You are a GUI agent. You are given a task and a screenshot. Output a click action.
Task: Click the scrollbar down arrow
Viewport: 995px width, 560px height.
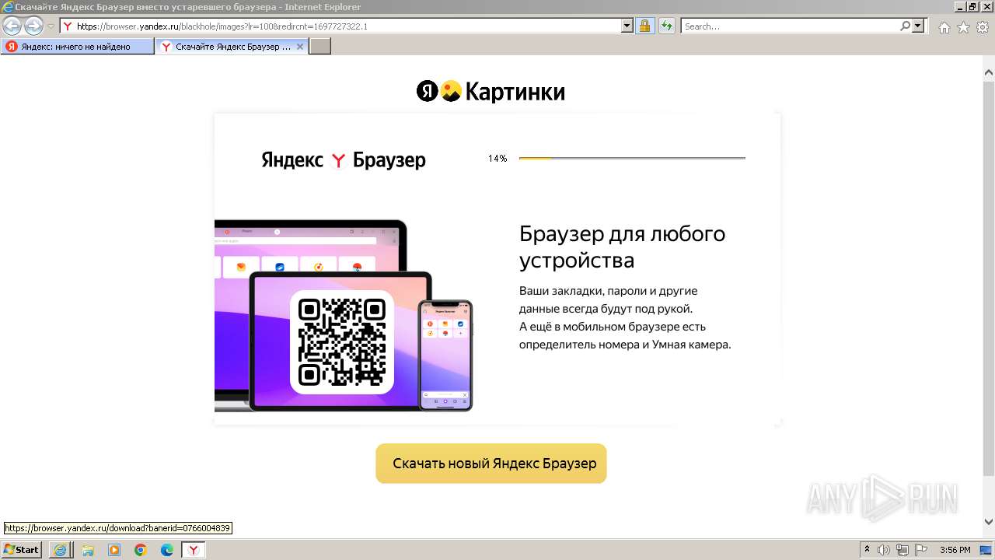(x=988, y=523)
